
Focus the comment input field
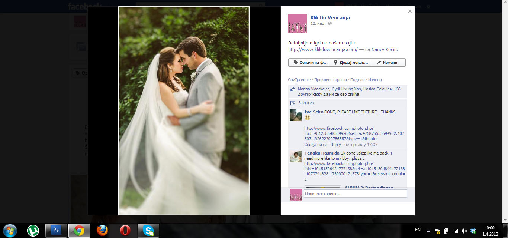point(355,194)
